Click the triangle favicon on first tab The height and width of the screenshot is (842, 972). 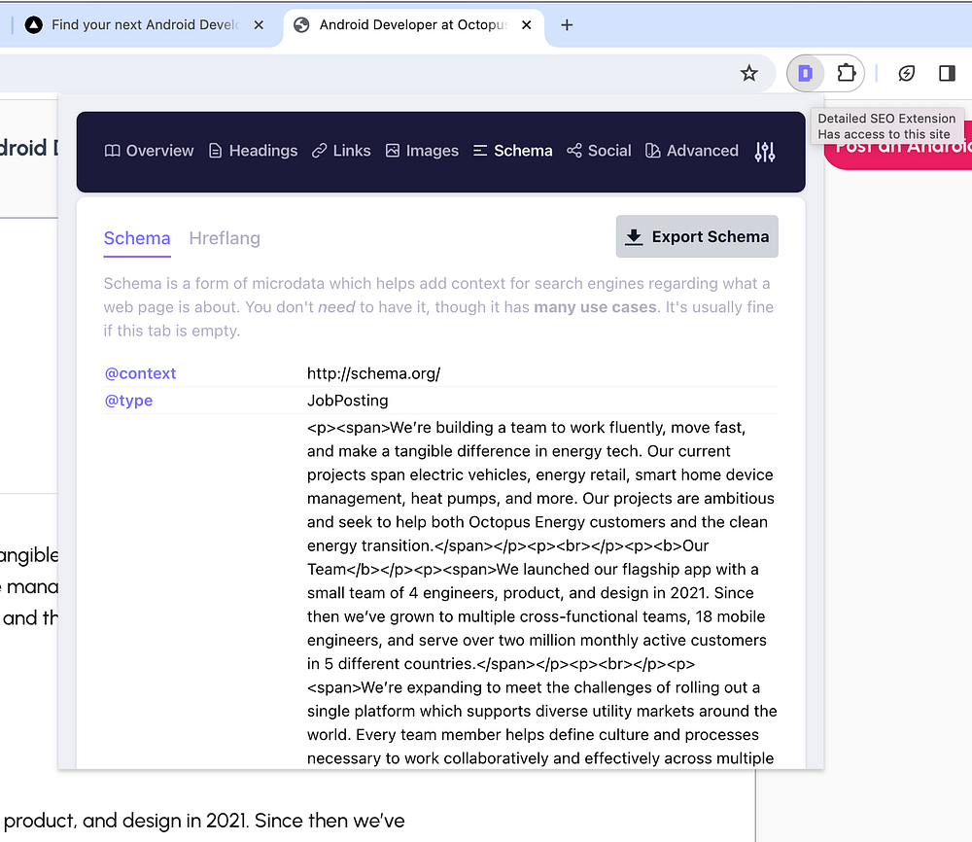(x=33, y=25)
